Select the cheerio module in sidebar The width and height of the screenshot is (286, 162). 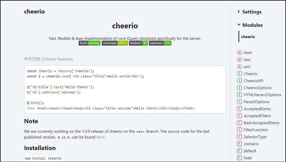[248, 37]
